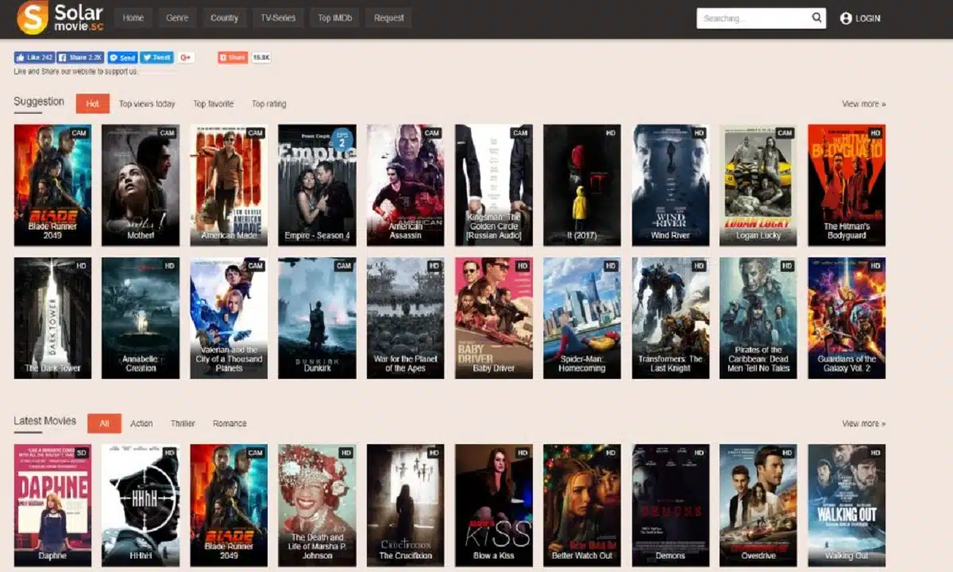Switch to the Top rating tab
This screenshot has height=572, width=953.
tap(268, 104)
